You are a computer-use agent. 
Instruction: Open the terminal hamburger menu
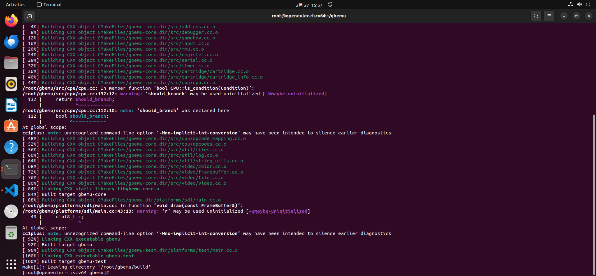coord(549,16)
